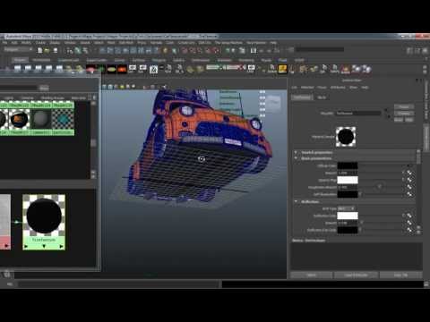
Task: Click the view cube in the viewport
Action: 273,103
